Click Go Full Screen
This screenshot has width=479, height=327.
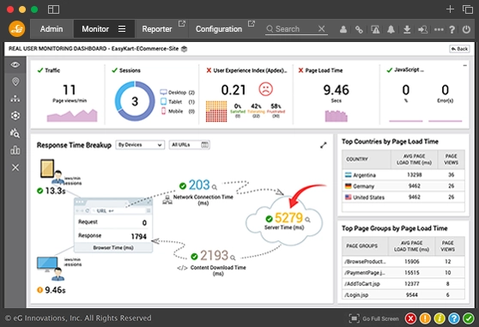click(374, 318)
